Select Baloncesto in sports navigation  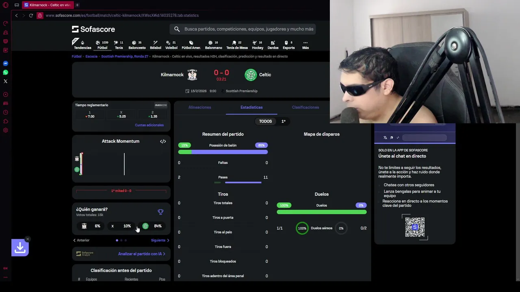click(x=137, y=45)
